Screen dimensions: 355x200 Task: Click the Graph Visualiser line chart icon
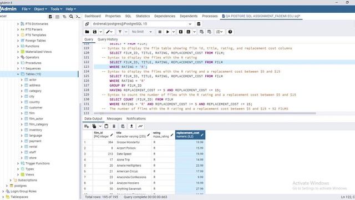(140, 126)
